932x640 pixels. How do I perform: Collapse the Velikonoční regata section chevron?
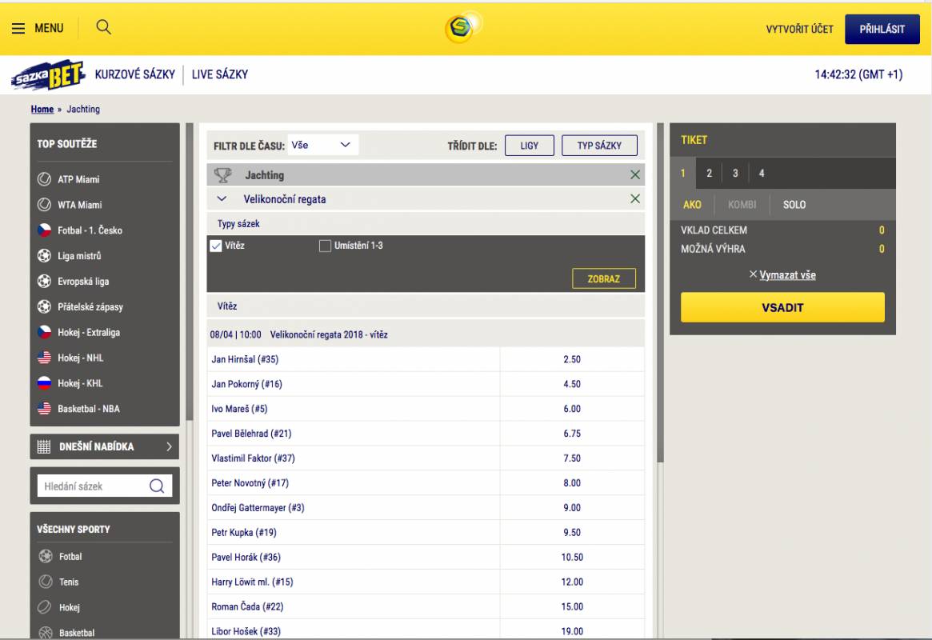point(222,199)
